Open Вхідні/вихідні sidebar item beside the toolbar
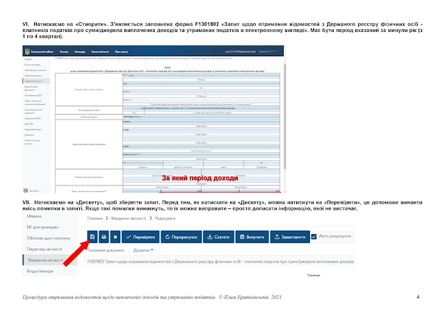The image size is (445, 314). point(40,271)
